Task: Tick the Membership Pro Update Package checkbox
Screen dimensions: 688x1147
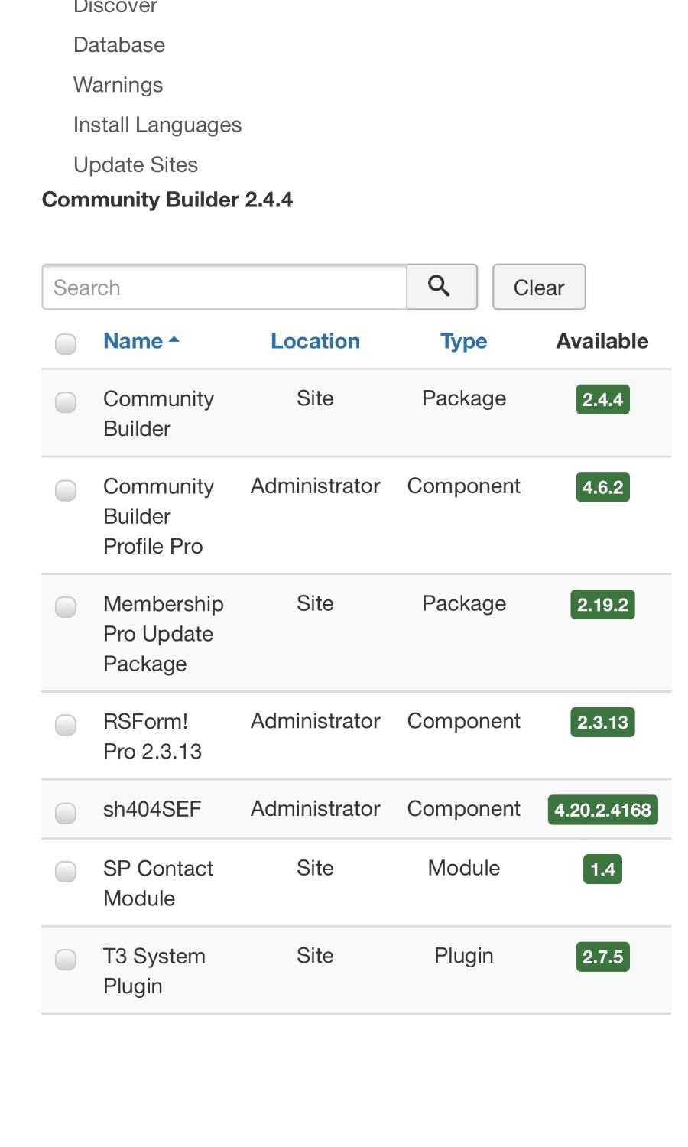Action: click(66, 606)
